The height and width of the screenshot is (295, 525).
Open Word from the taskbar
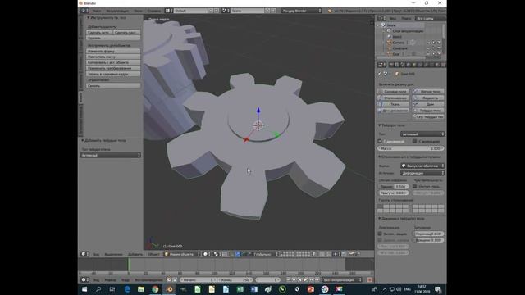(x=254, y=289)
